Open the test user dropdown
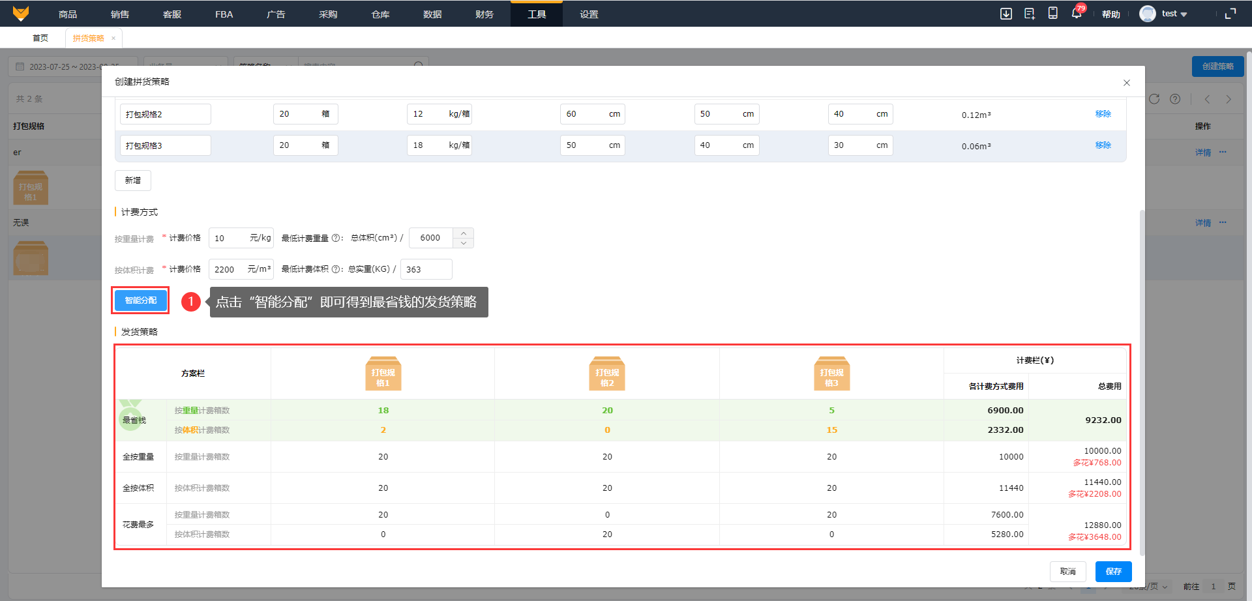The image size is (1252, 601). 1174,14
